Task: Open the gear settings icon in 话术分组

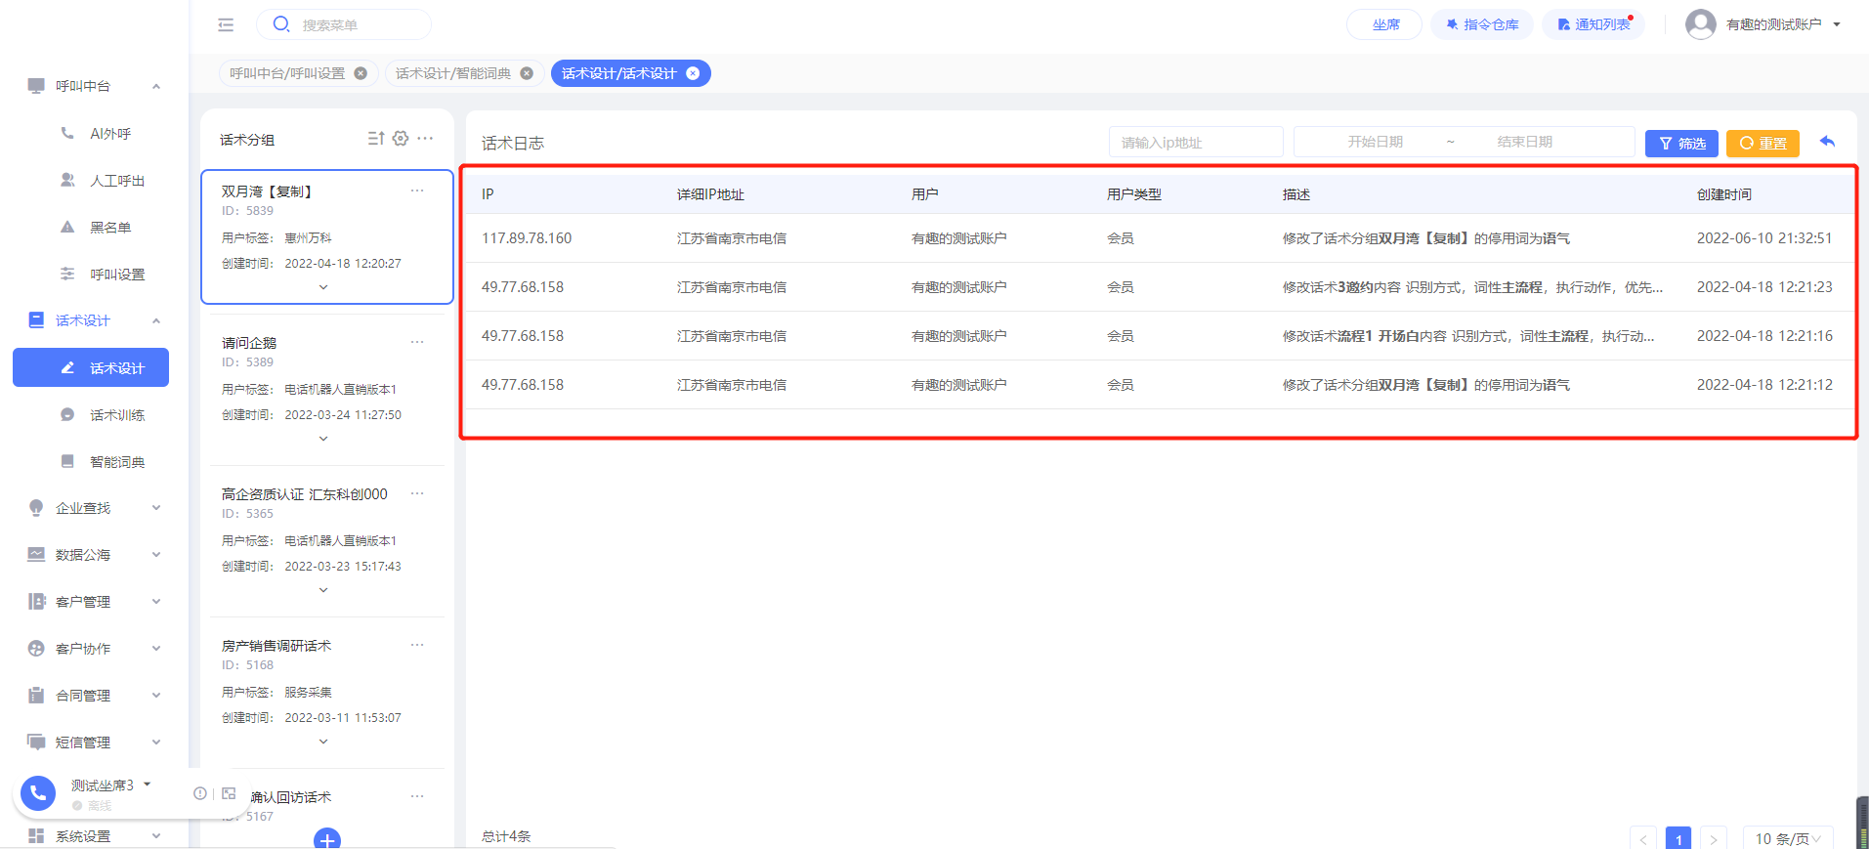Action: pyautogui.click(x=401, y=139)
